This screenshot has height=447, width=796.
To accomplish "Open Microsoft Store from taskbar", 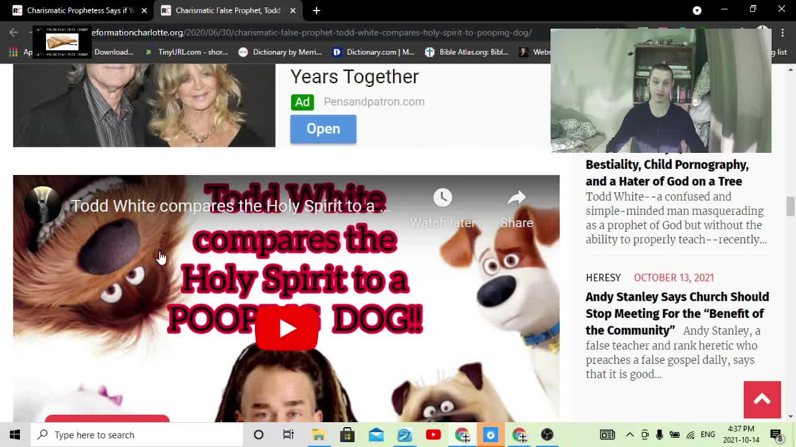I will [x=347, y=435].
